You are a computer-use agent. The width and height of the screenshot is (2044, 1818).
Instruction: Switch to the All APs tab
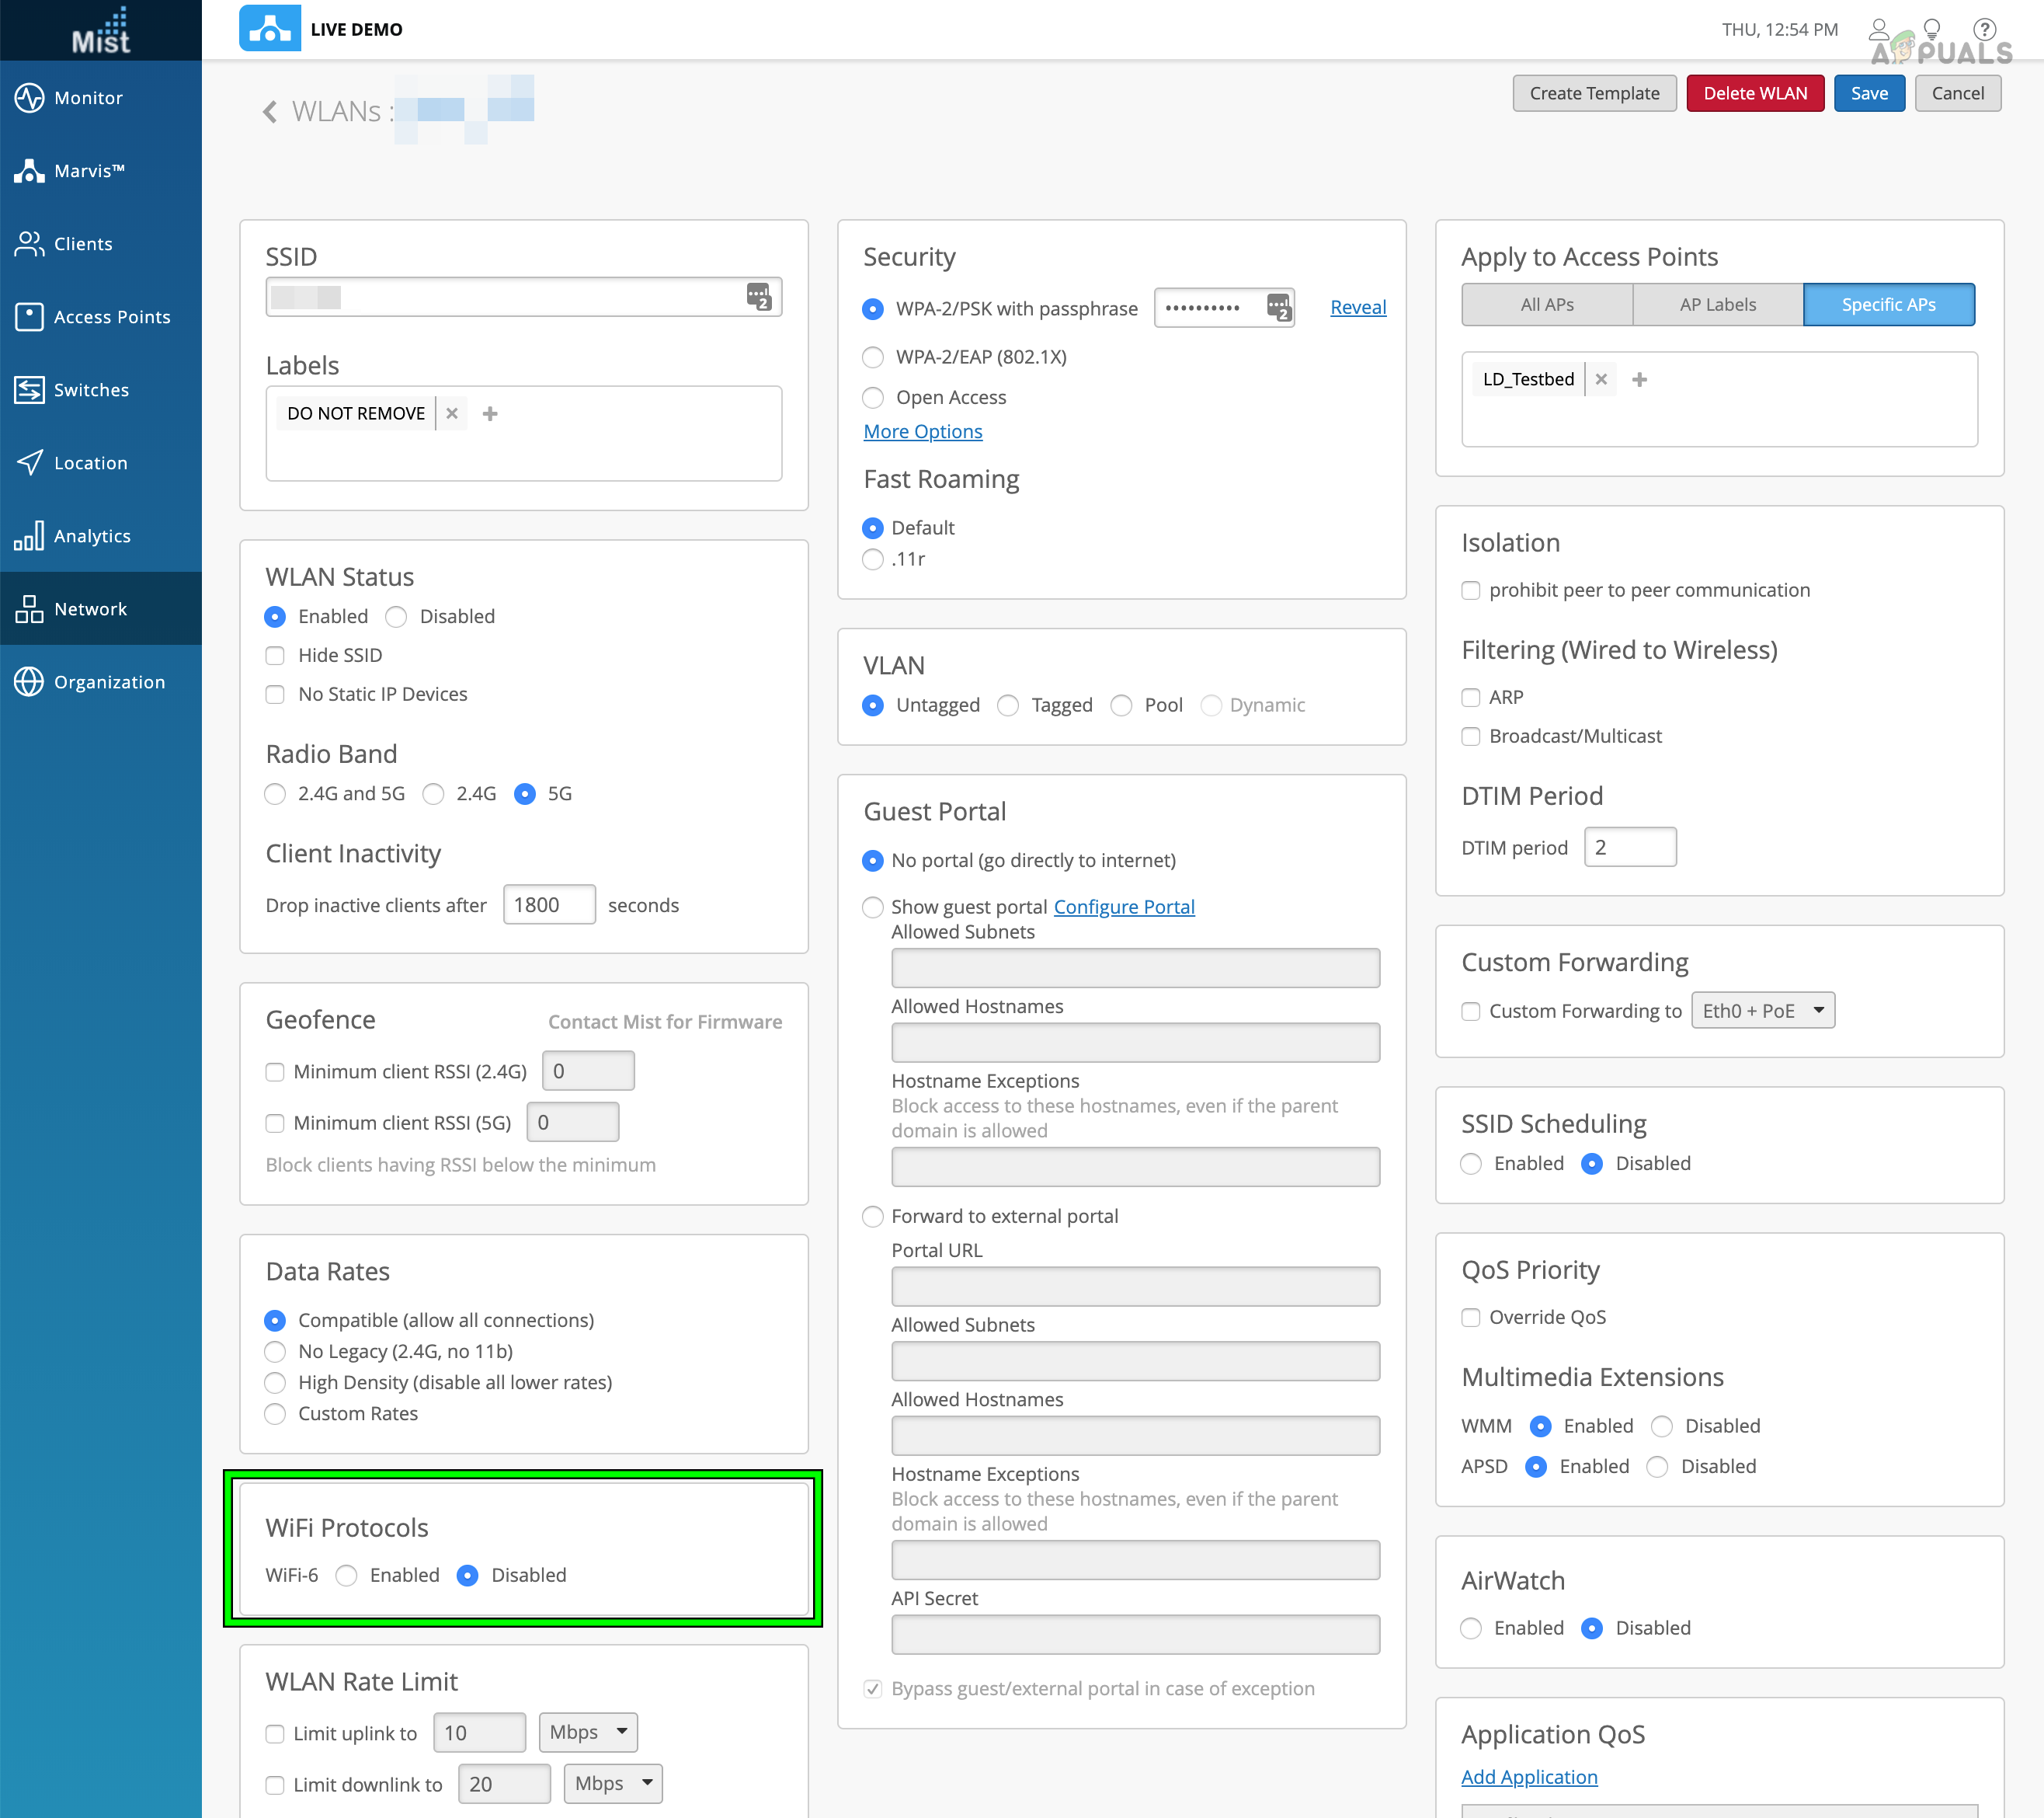point(1546,305)
